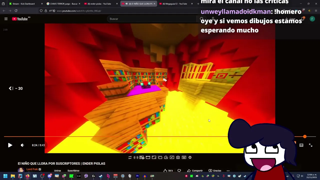Play the paused video
The image size is (320, 180).
pyautogui.click(x=10, y=145)
